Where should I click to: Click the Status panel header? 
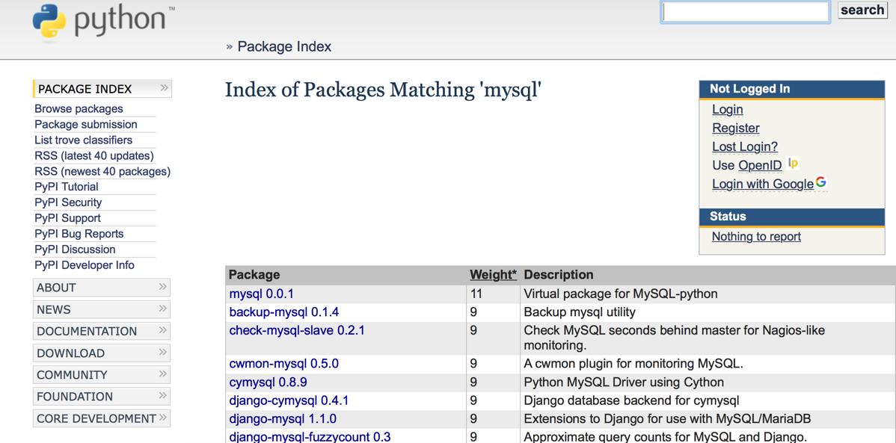tap(792, 217)
